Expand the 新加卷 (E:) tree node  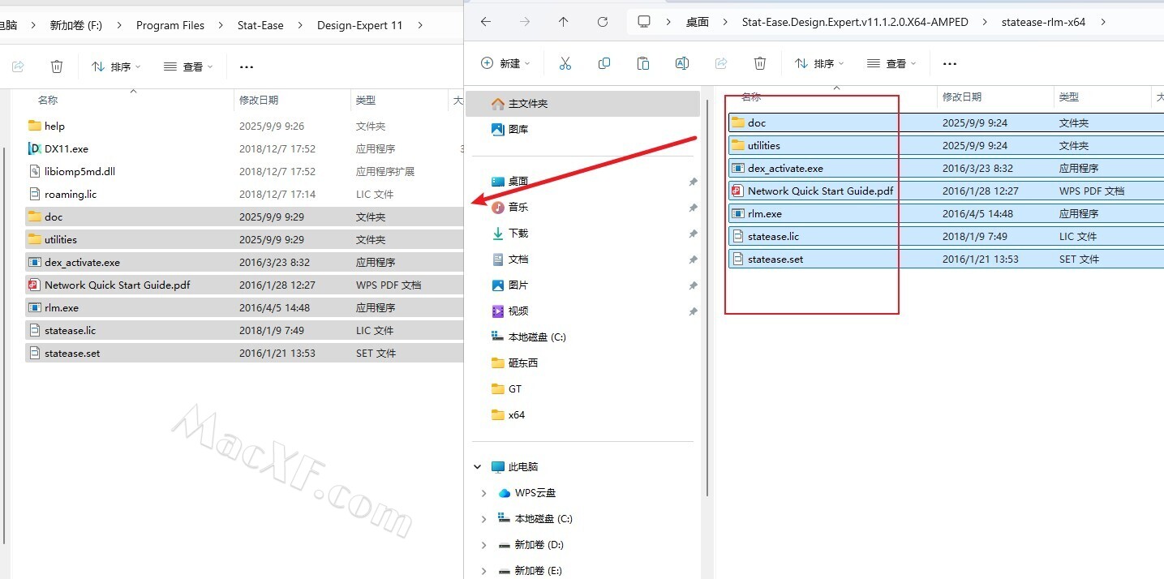click(x=484, y=571)
